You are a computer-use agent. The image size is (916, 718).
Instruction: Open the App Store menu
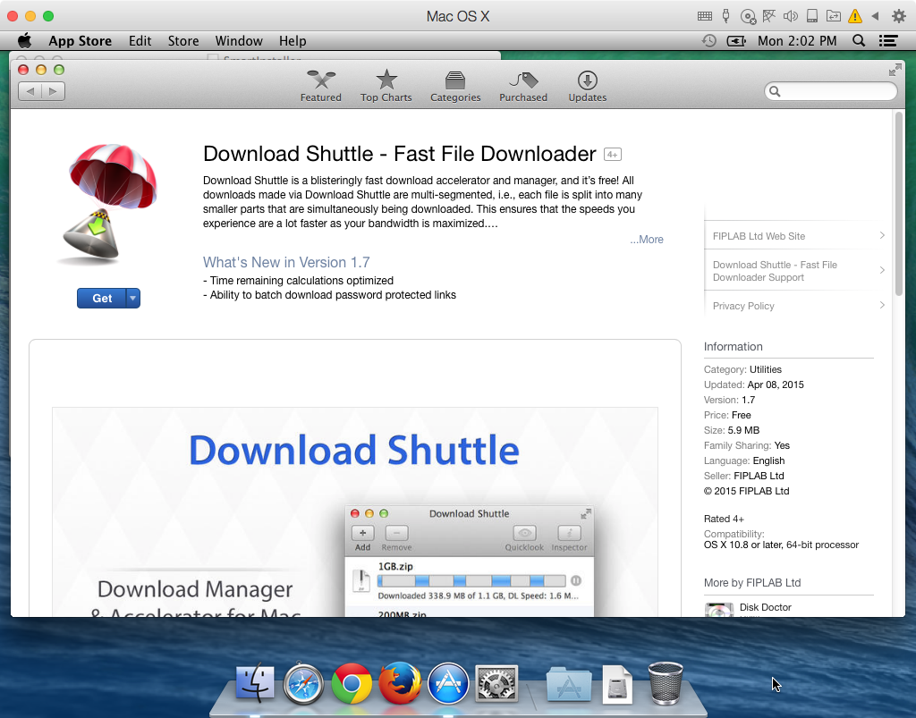[80, 41]
